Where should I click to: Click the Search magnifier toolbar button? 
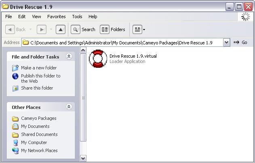[x=76, y=29]
